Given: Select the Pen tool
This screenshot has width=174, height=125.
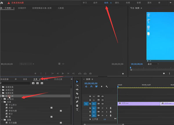Looking at the screenshot, I should (x=77, y=102).
